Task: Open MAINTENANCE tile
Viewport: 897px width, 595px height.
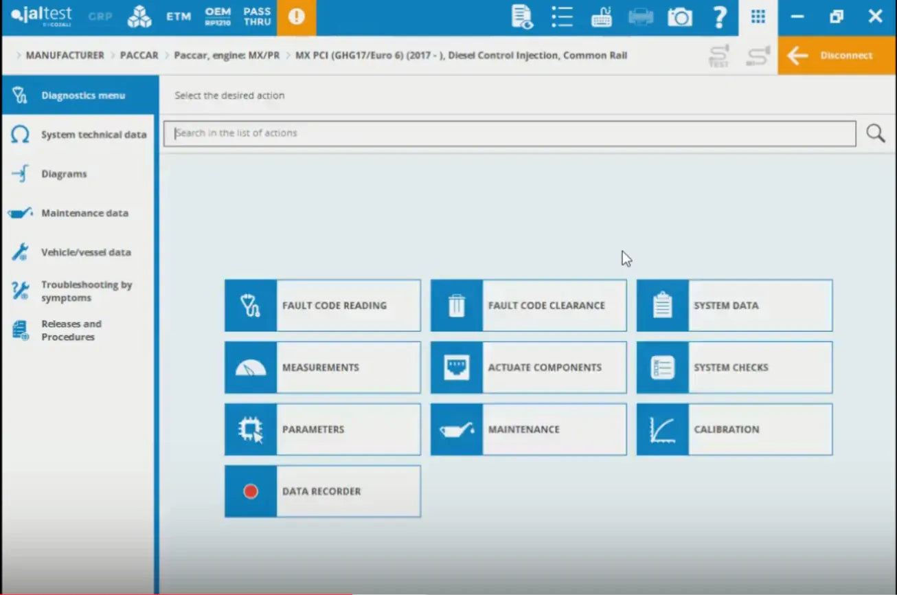Action: click(x=529, y=429)
